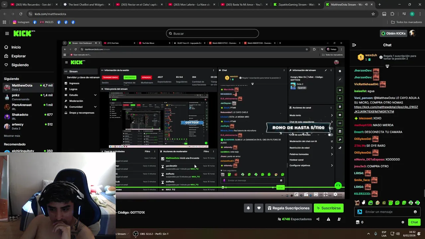Select Siguiendo in Kick sidebar
The height and width of the screenshot is (239, 425).
click(20, 65)
